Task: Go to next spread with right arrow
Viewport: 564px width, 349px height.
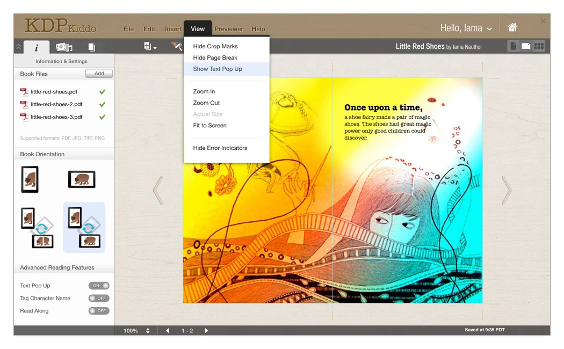Action: (507, 190)
